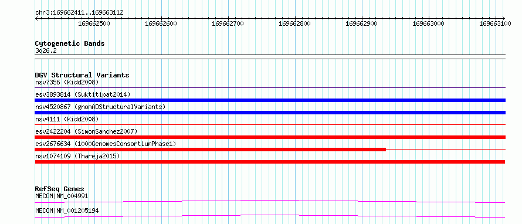Image resolution: width=522 pixels, height=224 pixels.
Task: Open variant nsv1074109 (Thareja2015) label
Action: click(77, 156)
